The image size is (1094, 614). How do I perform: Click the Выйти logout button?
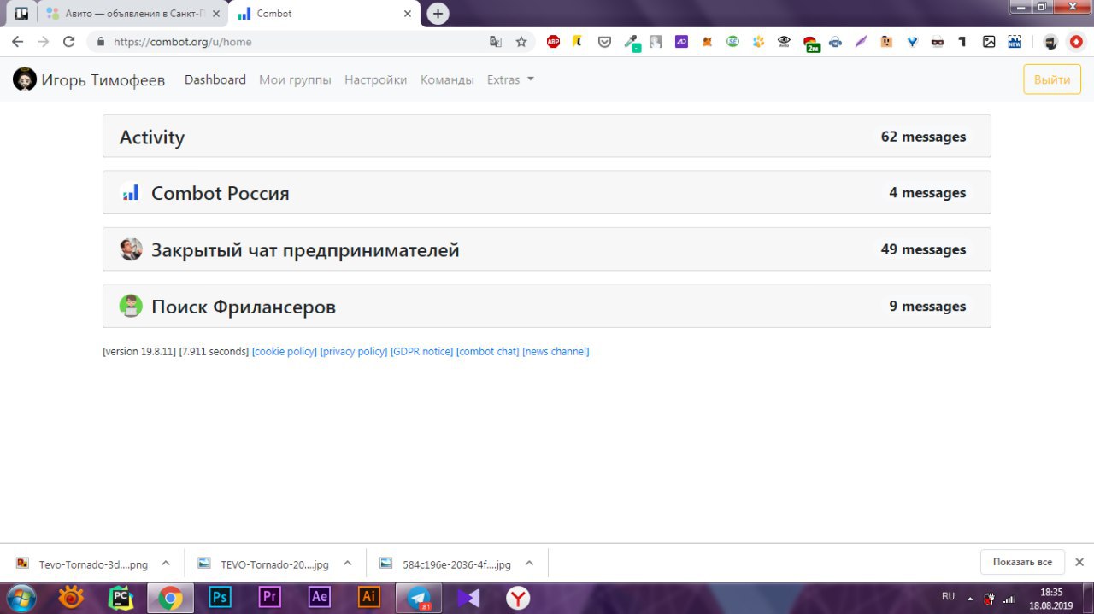coord(1052,79)
